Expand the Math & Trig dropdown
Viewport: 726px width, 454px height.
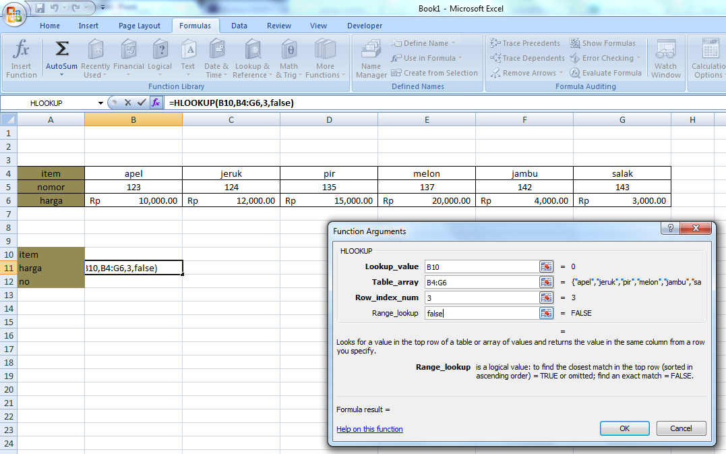tap(289, 58)
